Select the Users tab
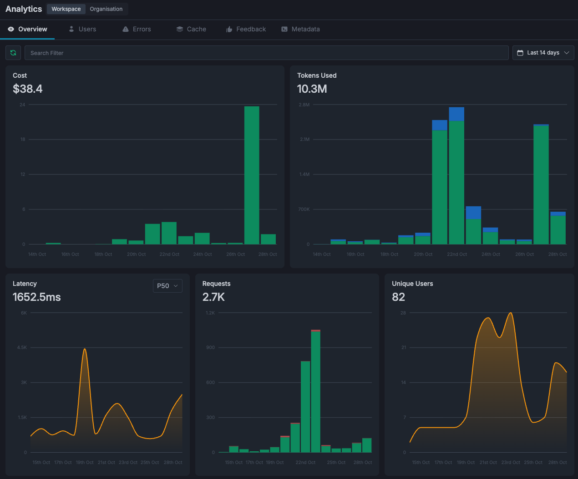This screenshot has width=578, height=479. click(x=87, y=29)
